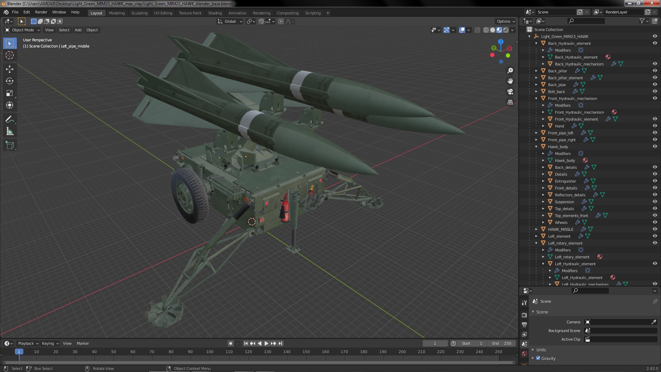Viewport: 661px width, 372px height.
Task: Toggle X-ray mode in viewport header
Action: 477,30
